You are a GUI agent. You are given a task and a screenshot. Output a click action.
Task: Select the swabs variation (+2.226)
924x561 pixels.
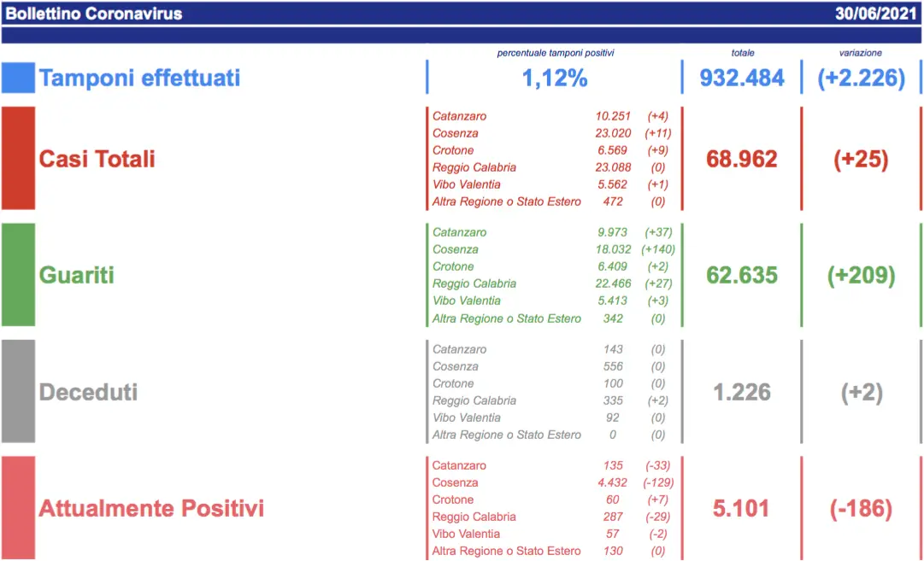(861, 79)
